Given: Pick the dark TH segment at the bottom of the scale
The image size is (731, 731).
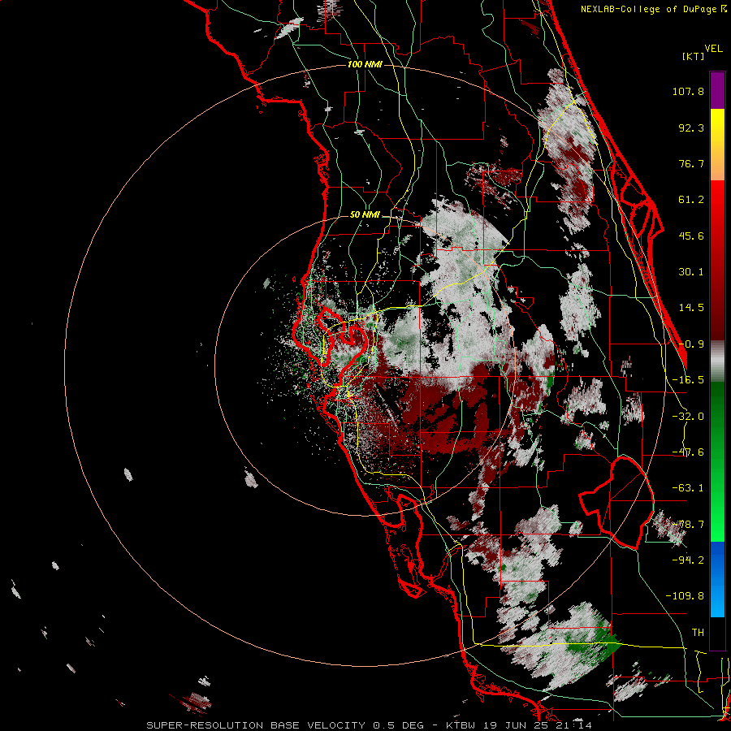Looking at the screenshot, I should [x=717, y=633].
